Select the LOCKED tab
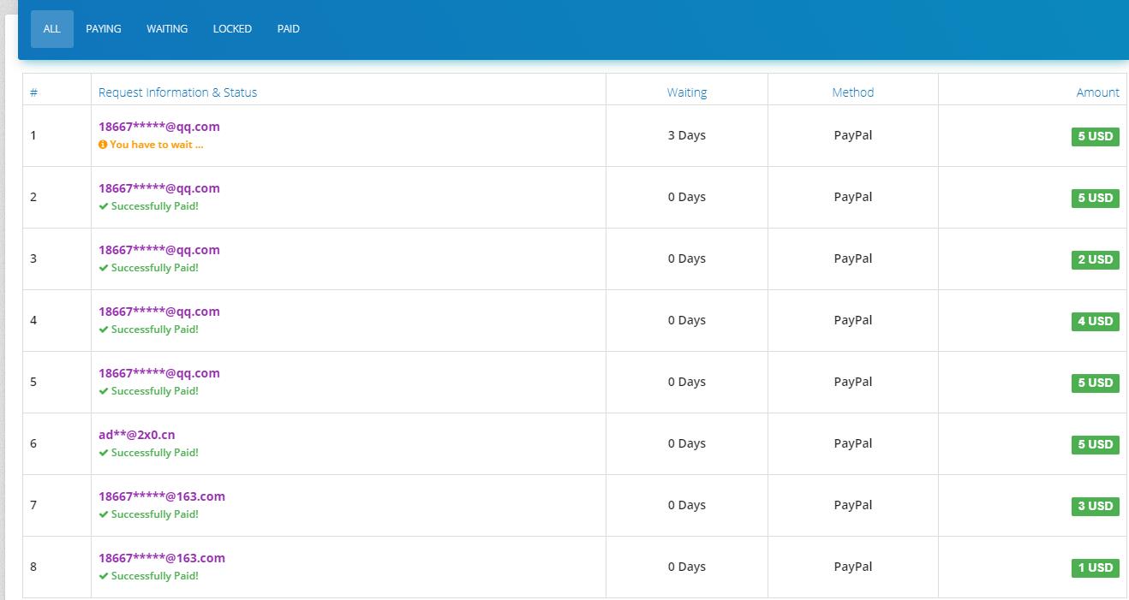 [x=232, y=29]
